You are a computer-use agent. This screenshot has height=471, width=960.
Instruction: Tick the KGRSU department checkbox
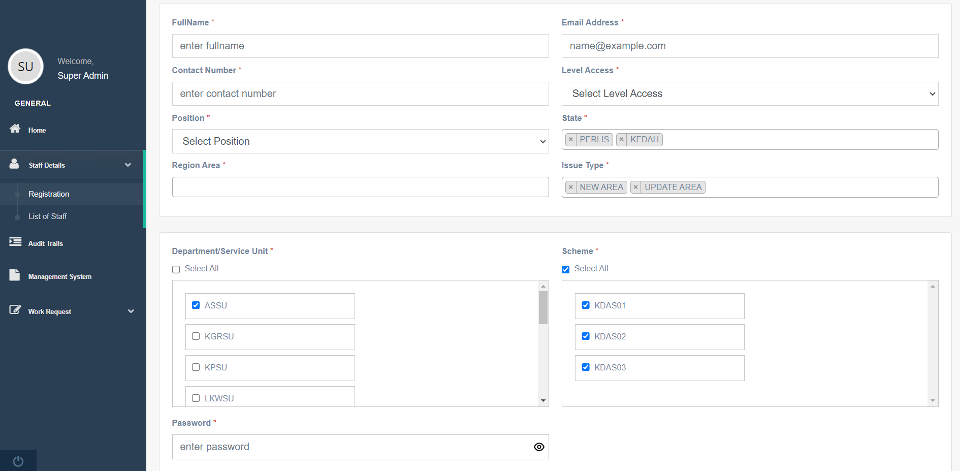[196, 336]
